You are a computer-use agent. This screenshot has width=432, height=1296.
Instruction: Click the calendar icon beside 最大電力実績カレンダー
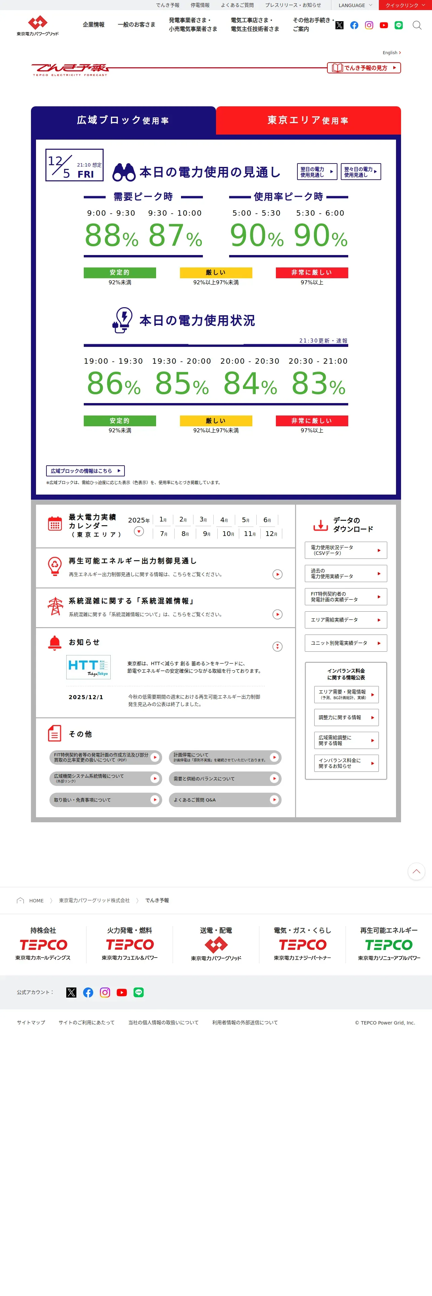coord(55,524)
